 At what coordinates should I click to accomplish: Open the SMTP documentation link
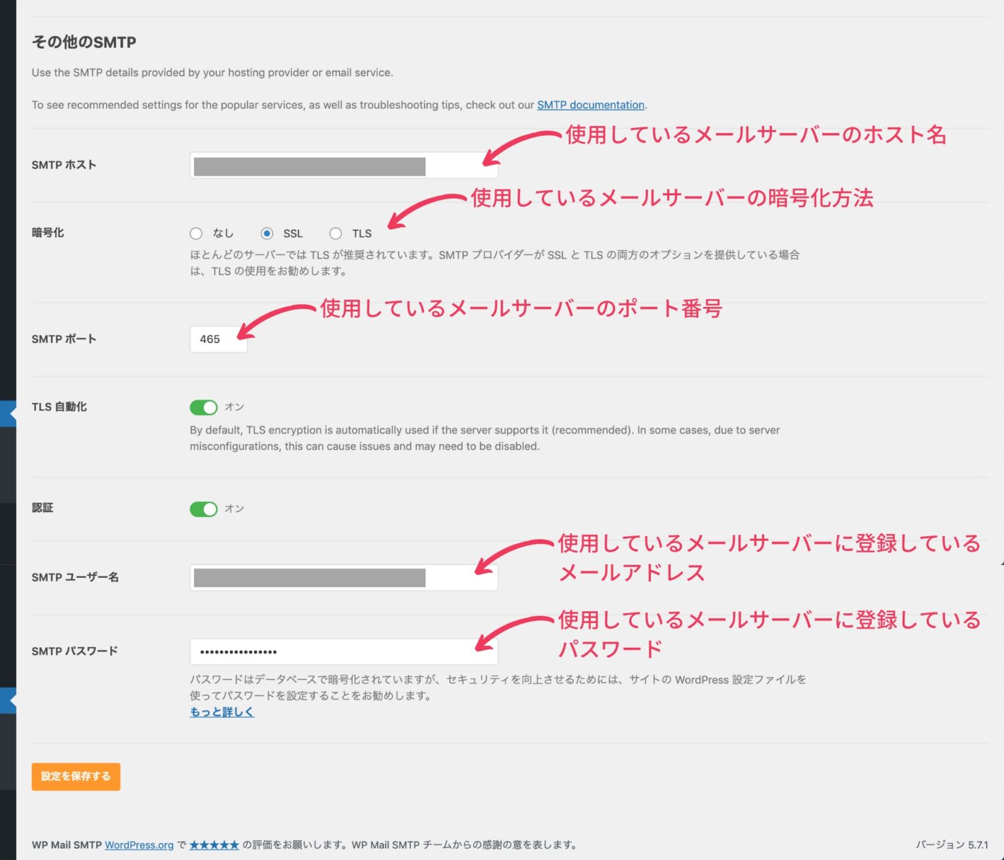590,104
